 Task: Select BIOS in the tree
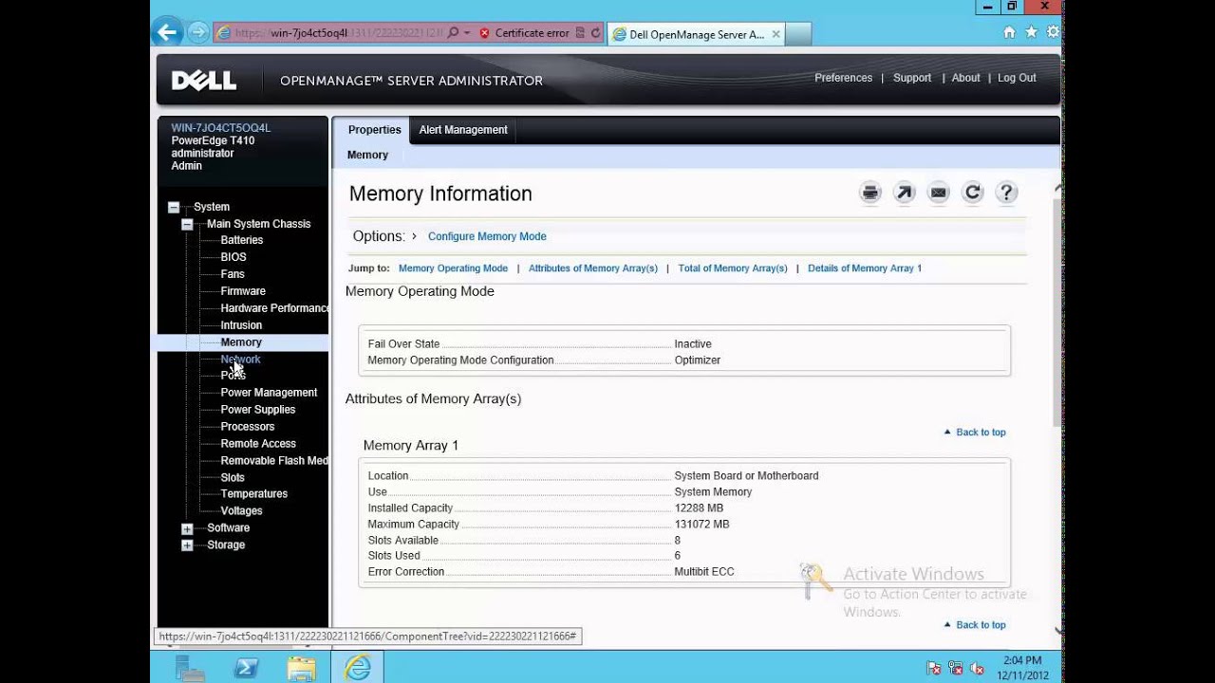234,257
